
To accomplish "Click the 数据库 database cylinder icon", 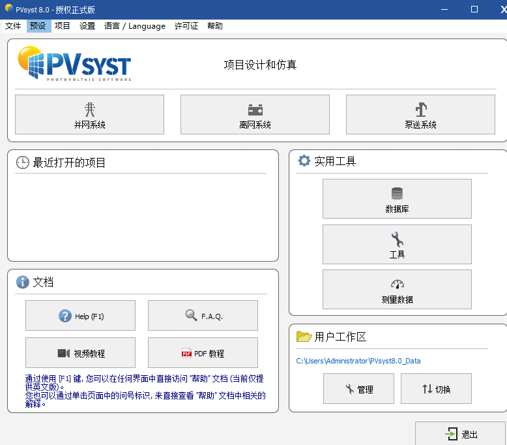I will (x=397, y=194).
